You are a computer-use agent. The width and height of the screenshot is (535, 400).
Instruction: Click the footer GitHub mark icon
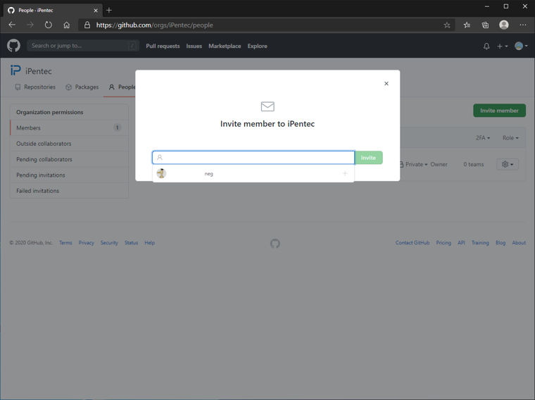[x=275, y=244]
